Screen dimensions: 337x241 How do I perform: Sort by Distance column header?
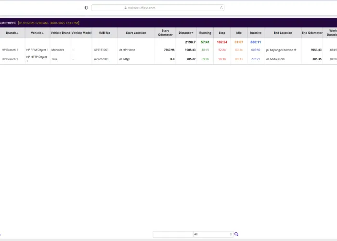pos(186,33)
